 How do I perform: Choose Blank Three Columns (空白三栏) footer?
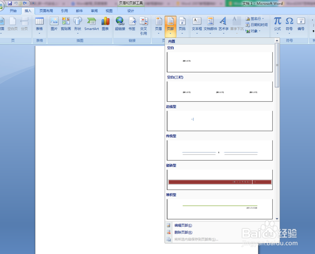220,91
